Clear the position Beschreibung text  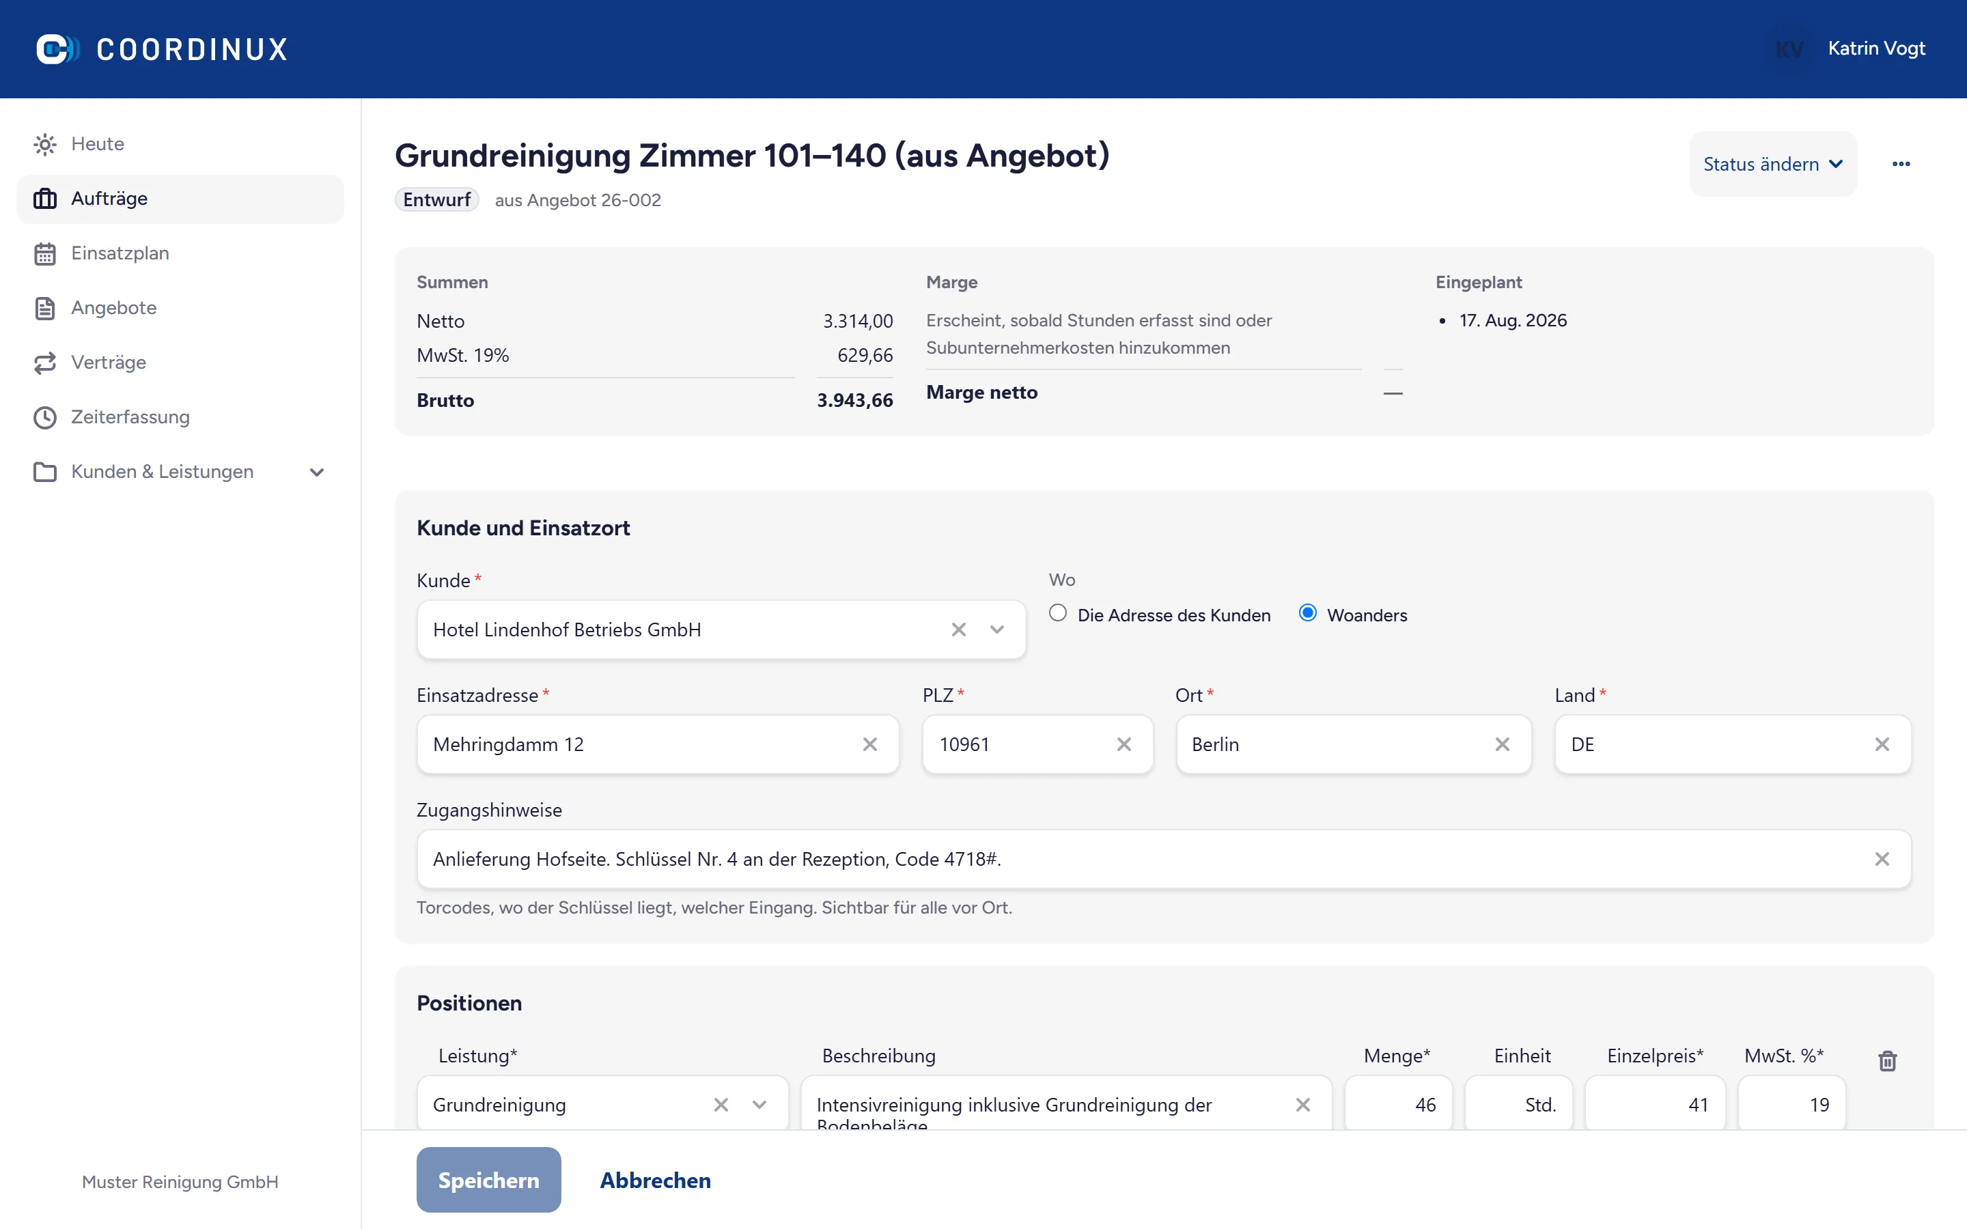pyautogui.click(x=1303, y=1105)
